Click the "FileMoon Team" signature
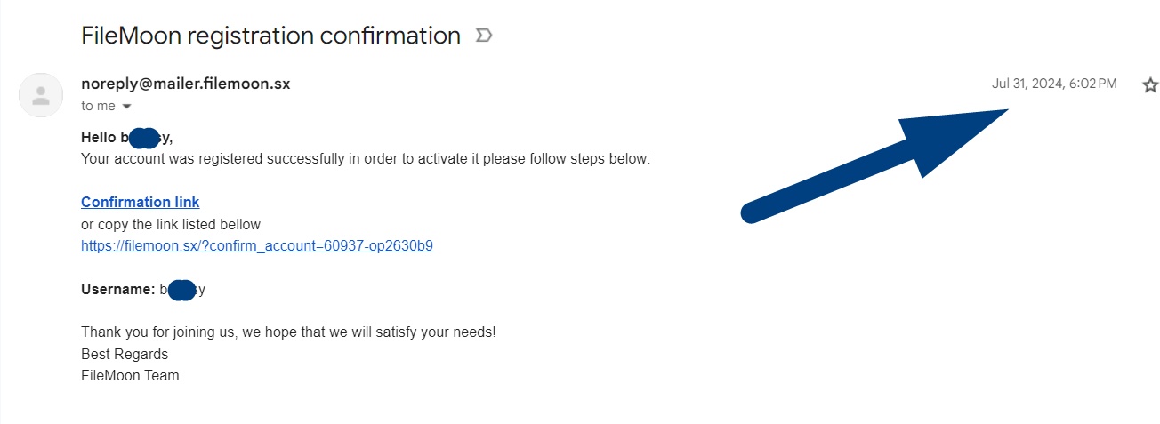Screen dimensions: 1160x424 tap(130, 375)
